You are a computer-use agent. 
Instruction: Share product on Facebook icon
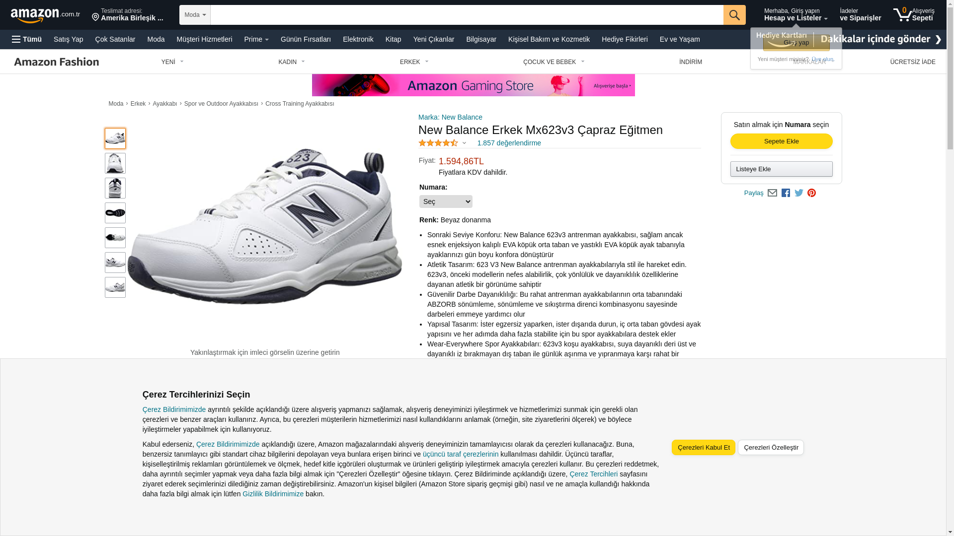click(786, 193)
